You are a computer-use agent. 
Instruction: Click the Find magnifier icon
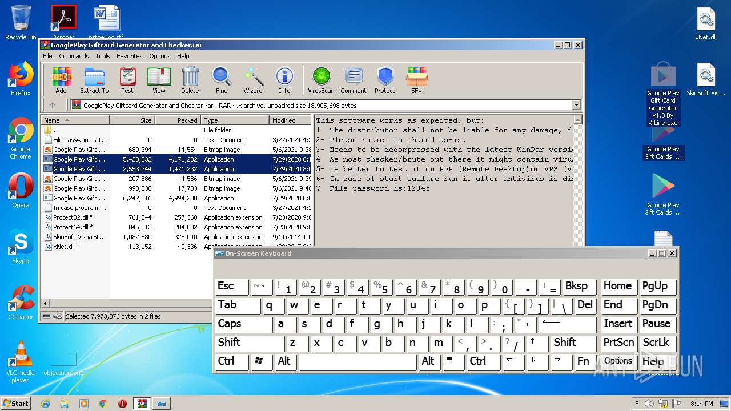coord(222,80)
